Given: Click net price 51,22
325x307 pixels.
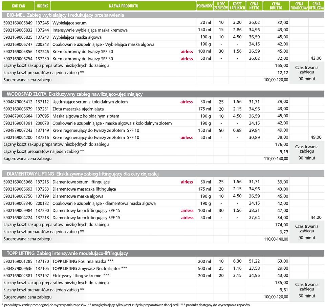Looking at the screenshot, I should tap(254, 261).
